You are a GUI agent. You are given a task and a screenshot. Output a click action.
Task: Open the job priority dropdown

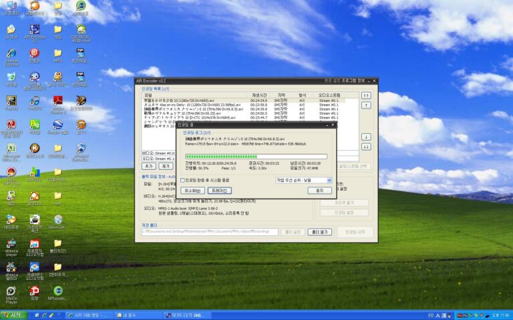click(x=304, y=180)
